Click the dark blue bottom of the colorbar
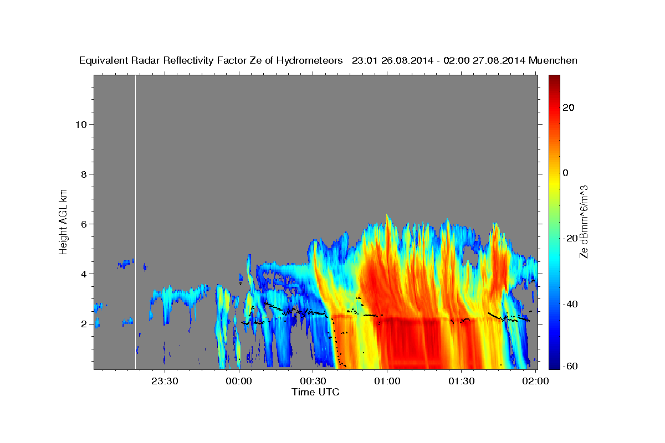The image size is (665, 443). (x=554, y=364)
